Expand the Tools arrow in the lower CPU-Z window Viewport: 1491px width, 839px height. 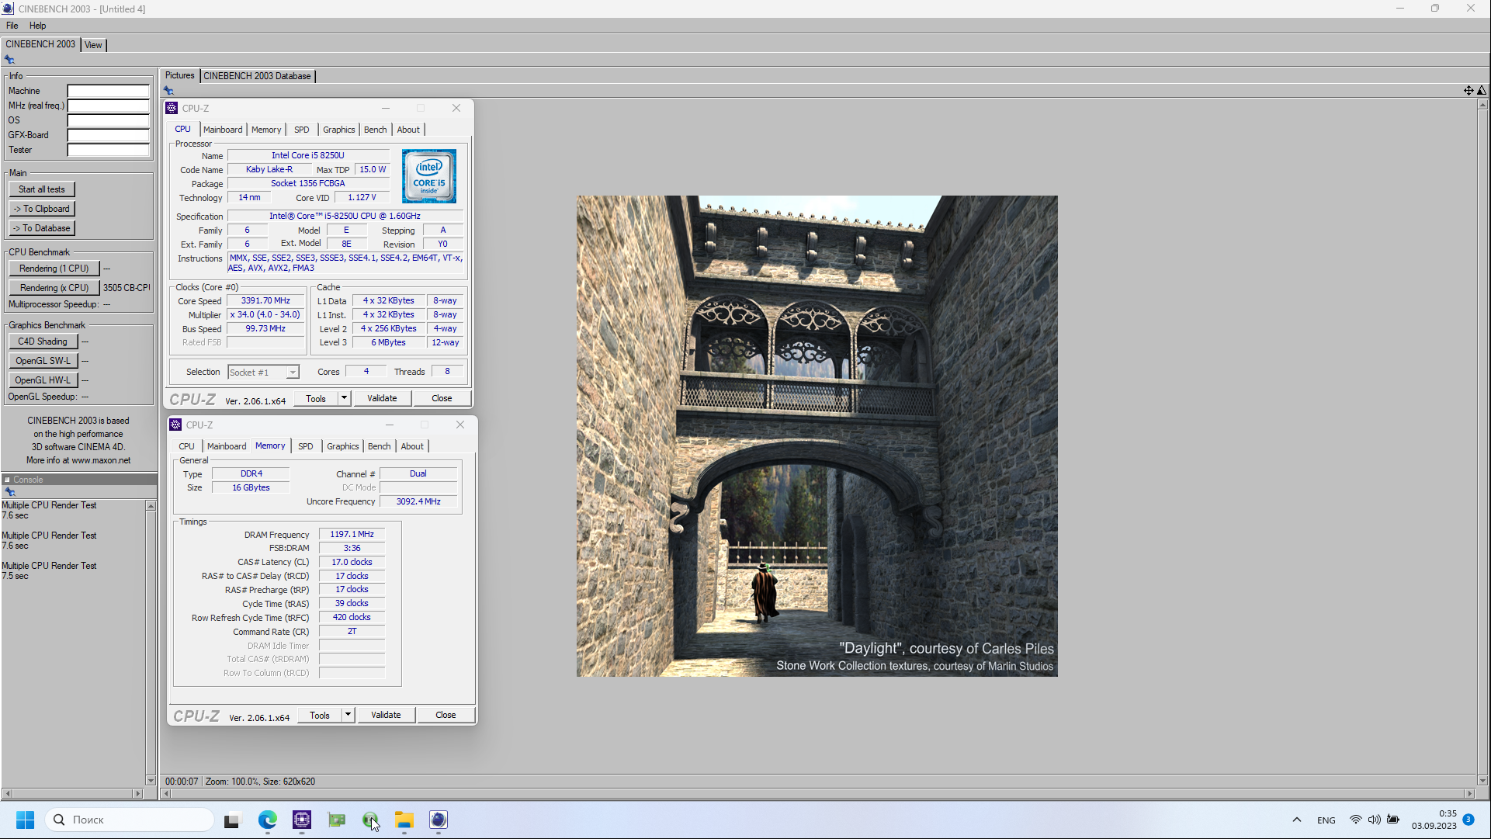click(x=348, y=715)
